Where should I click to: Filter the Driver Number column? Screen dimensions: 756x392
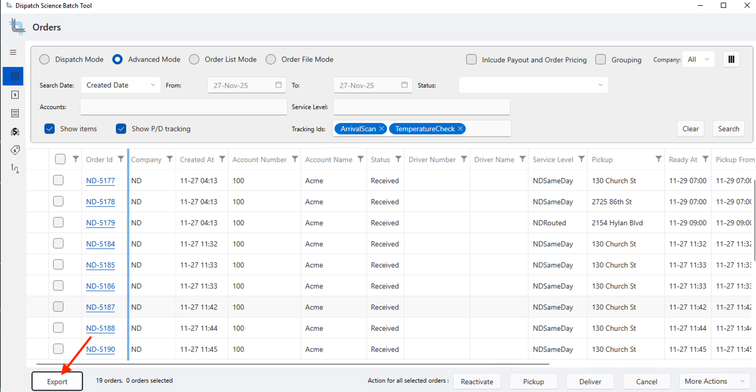(x=464, y=159)
